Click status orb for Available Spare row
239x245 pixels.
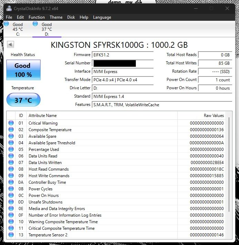[x=11, y=136]
